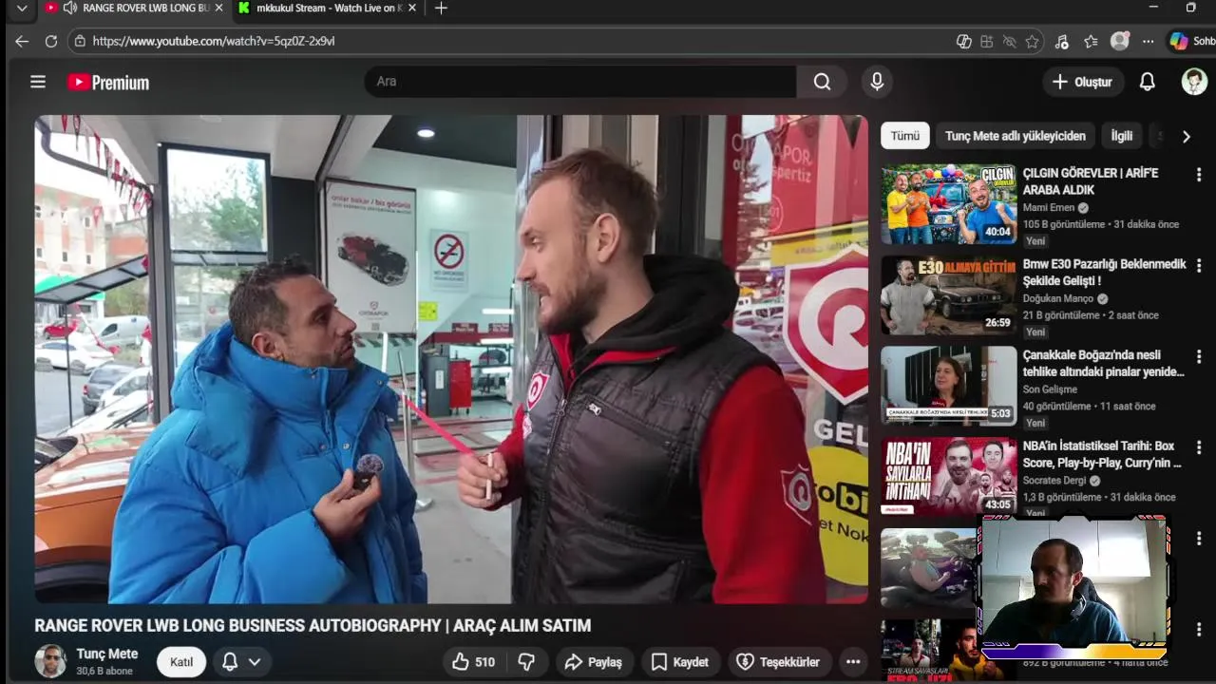Save video with Kaydet button
Image resolution: width=1216 pixels, height=684 pixels.
click(x=679, y=662)
